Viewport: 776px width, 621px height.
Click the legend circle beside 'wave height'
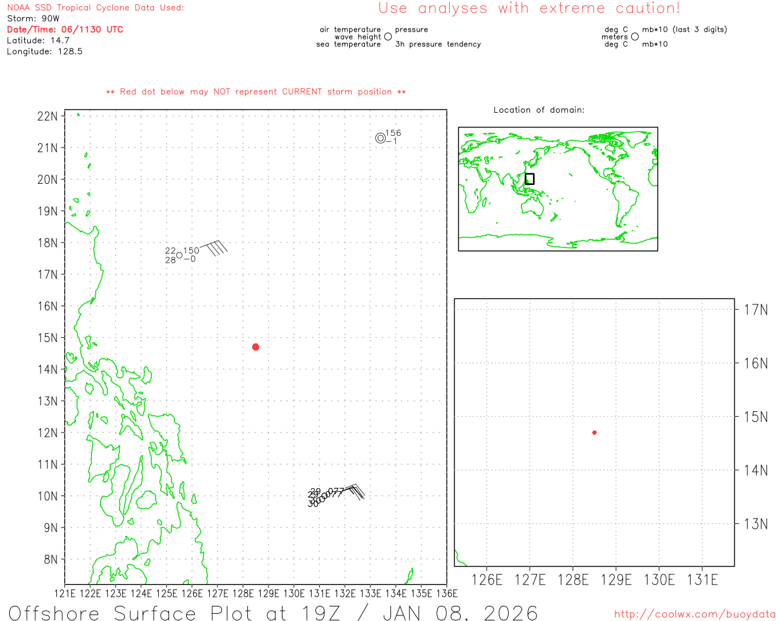(388, 37)
